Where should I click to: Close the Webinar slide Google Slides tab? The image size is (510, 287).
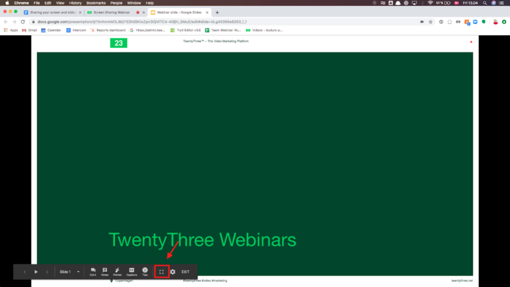(x=207, y=13)
